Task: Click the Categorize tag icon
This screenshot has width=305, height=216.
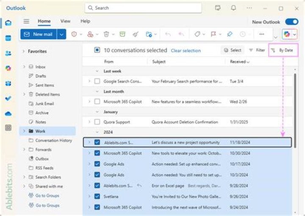Action: coord(197,34)
